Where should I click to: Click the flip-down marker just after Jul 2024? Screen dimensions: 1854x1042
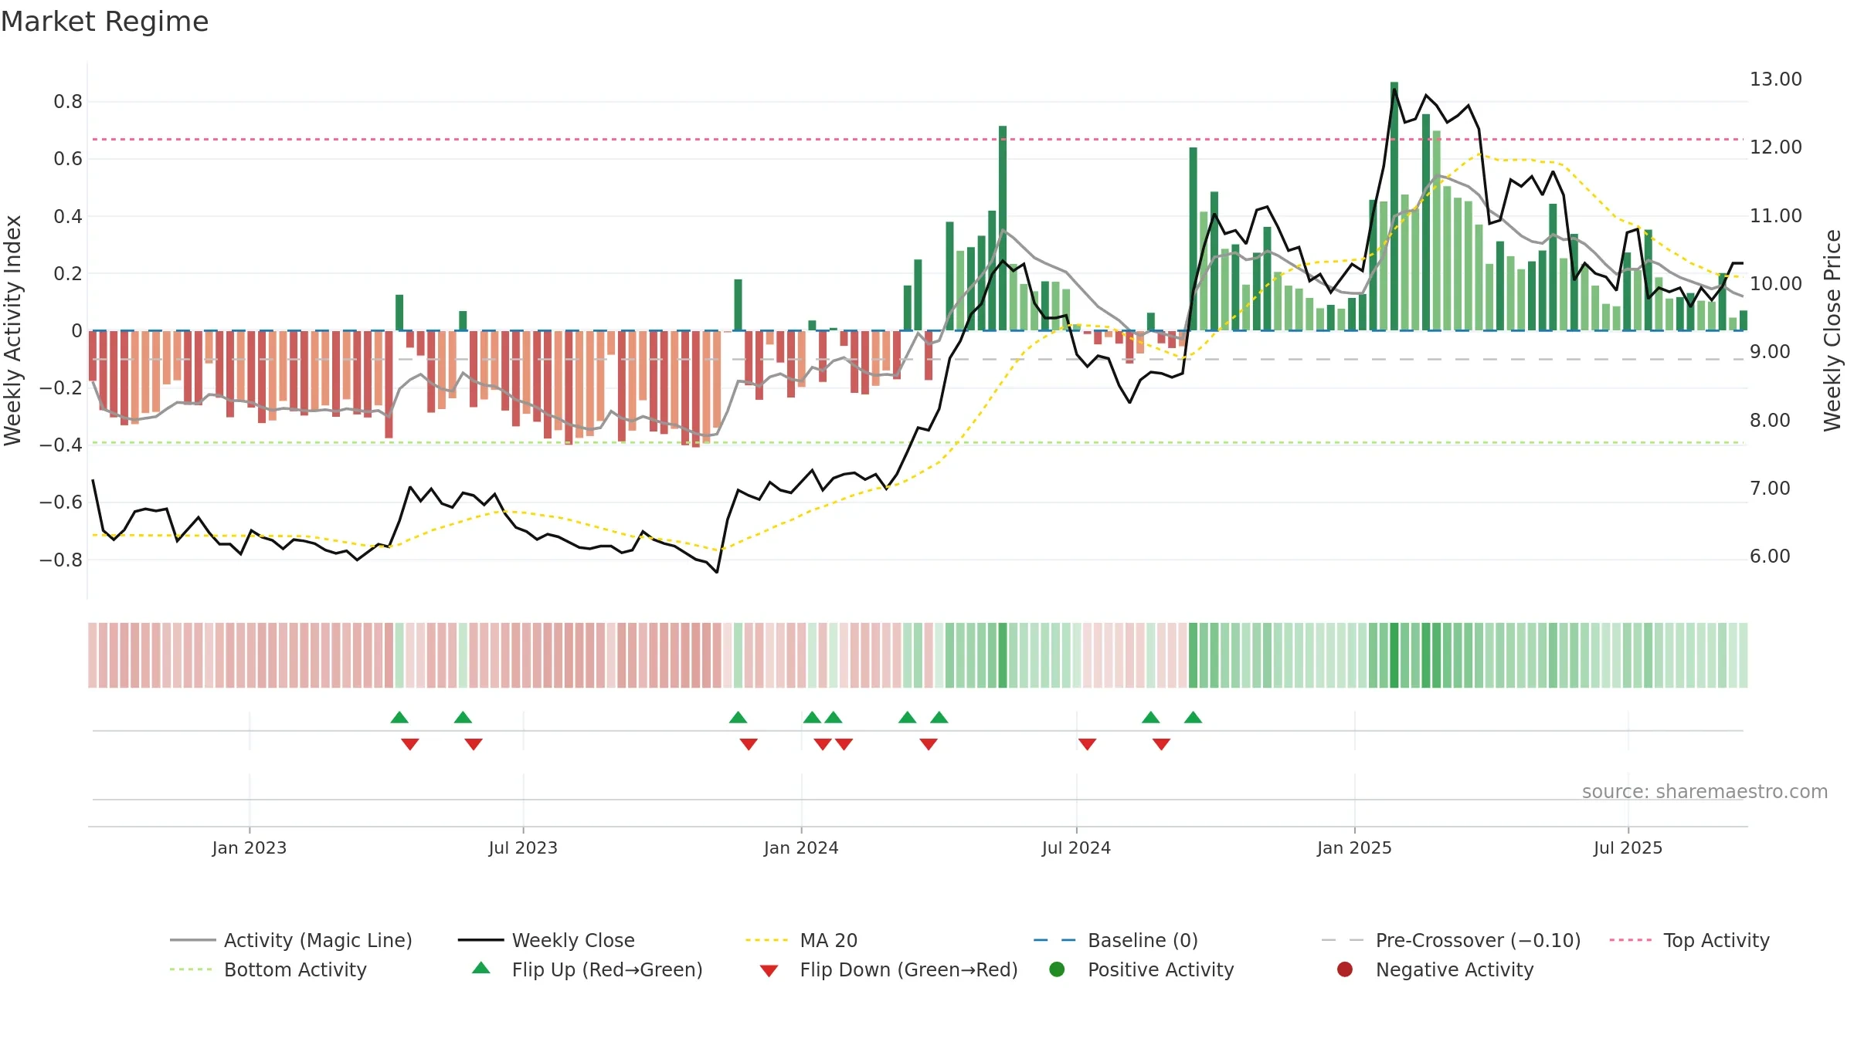click(1087, 744)
